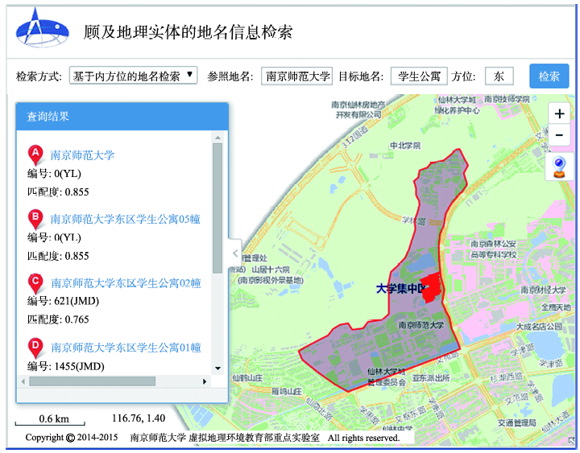Open 南京师范大学 result link
Viewport: 580px width, 453px height.
[83, 155]
